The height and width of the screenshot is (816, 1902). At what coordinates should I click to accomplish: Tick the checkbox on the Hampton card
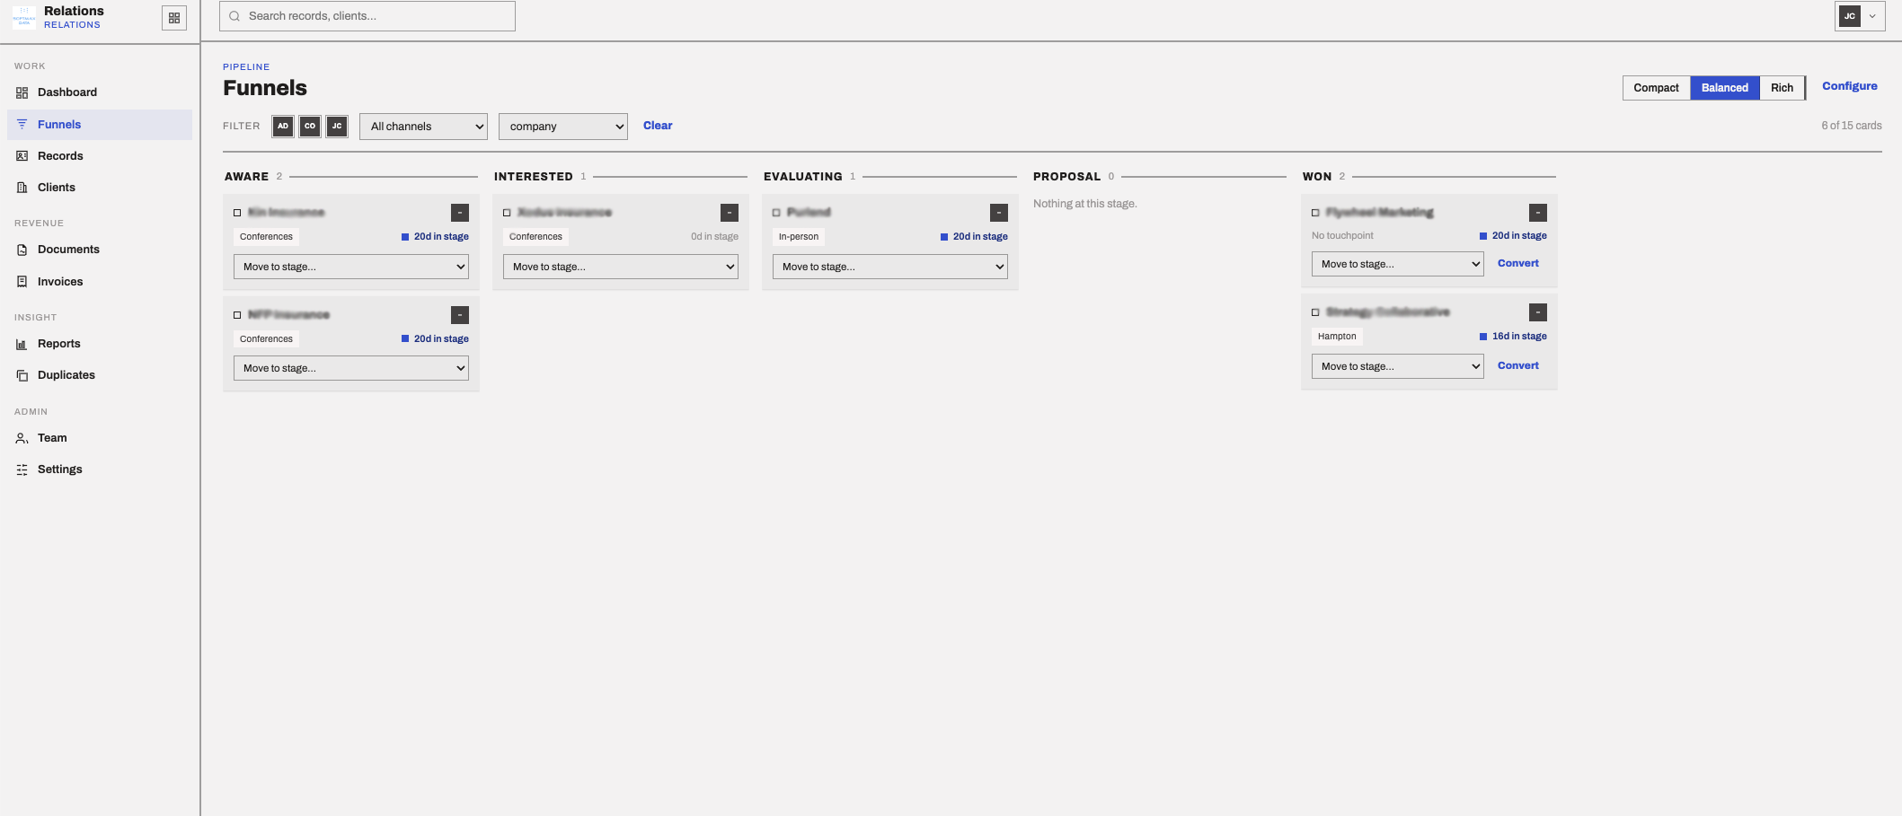point(1315,312)
